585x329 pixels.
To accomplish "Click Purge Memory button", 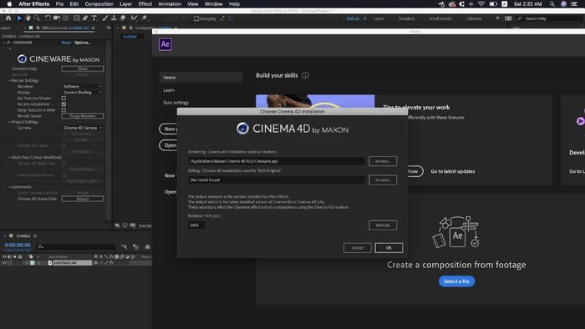I will (83, 116).
